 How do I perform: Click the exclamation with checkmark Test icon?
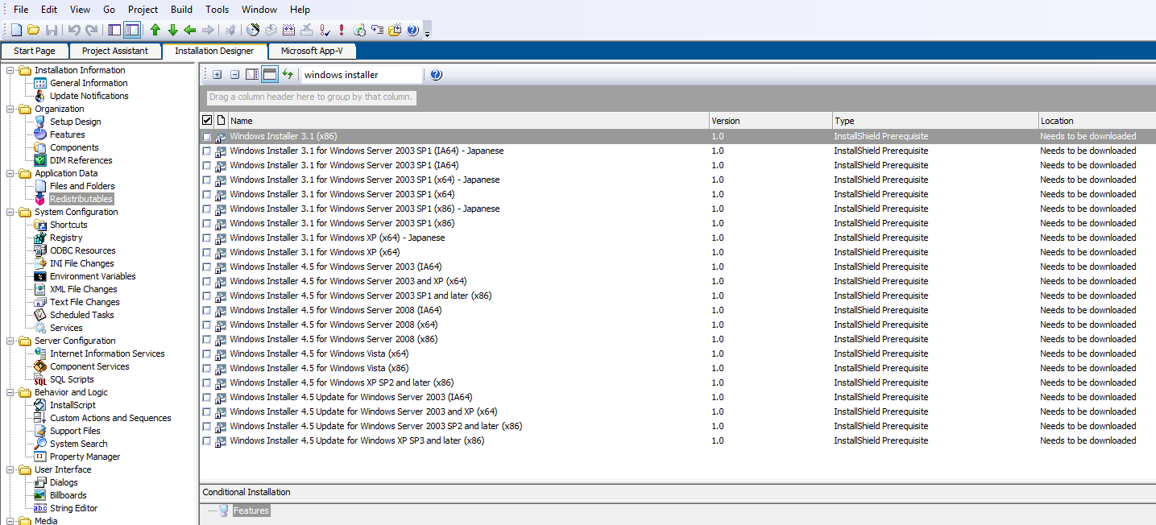[324, 30]
